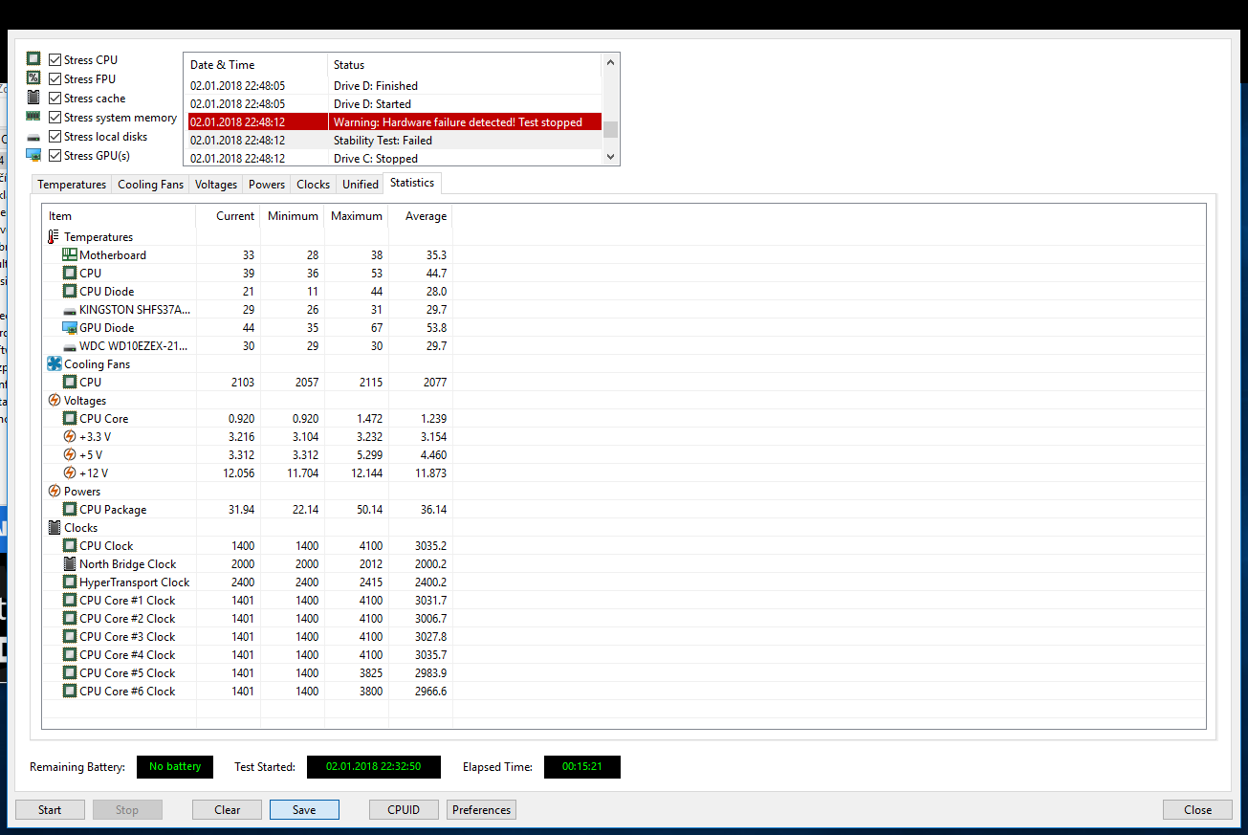Click the KINGSTON drive icon

pos(69,310)
